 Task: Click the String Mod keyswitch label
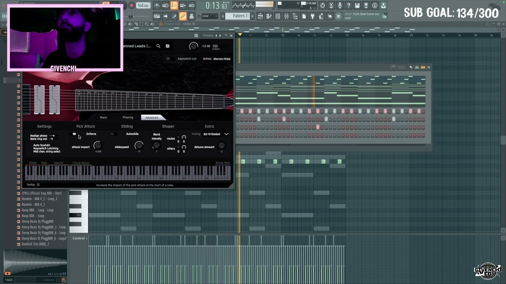[x=223, y=163]
